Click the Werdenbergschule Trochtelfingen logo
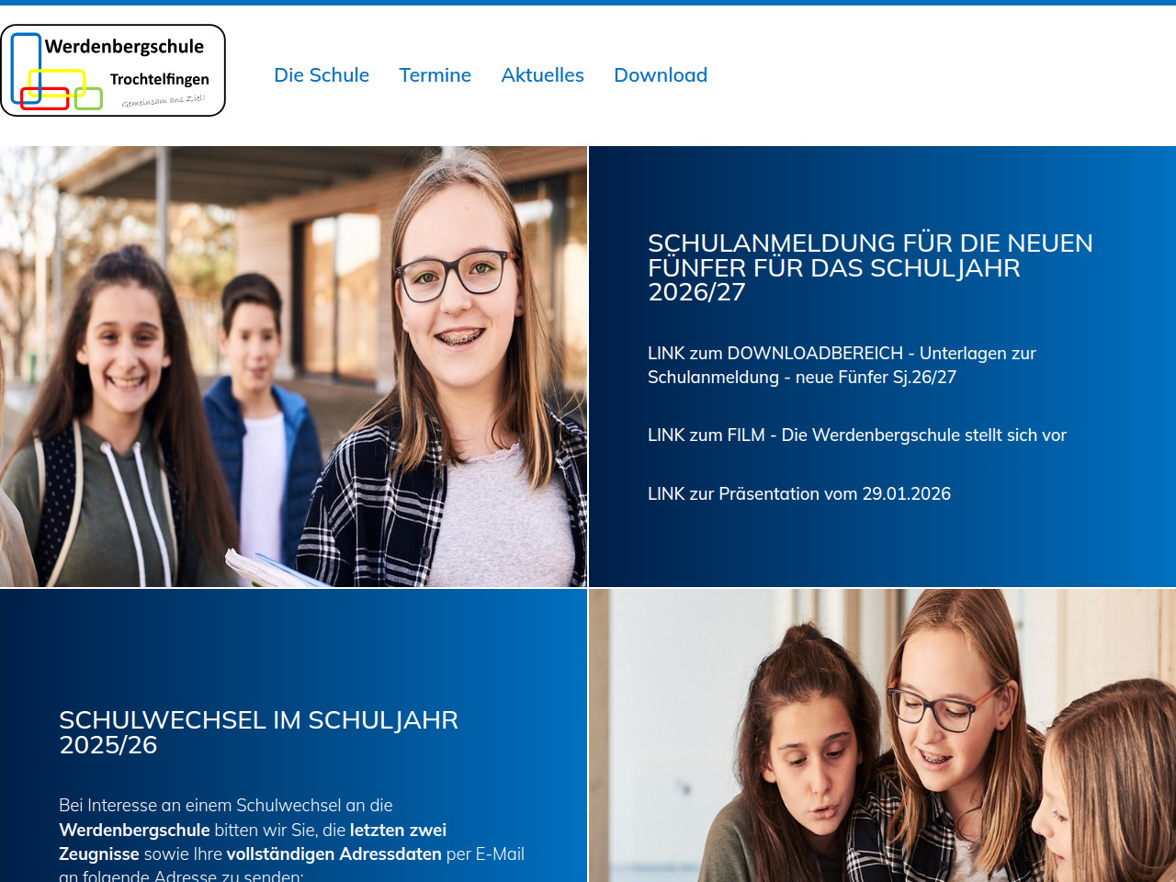The height and width of the screenshot is (882, 1176). 113,71
